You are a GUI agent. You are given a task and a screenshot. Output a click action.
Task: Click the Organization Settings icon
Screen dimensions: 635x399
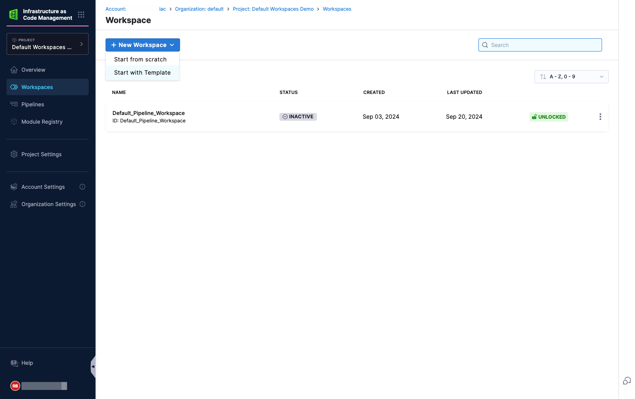click(14, 204)
